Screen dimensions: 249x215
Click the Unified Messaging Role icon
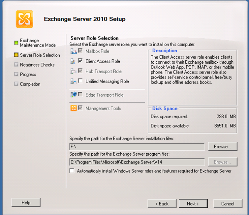coord(73,81)
